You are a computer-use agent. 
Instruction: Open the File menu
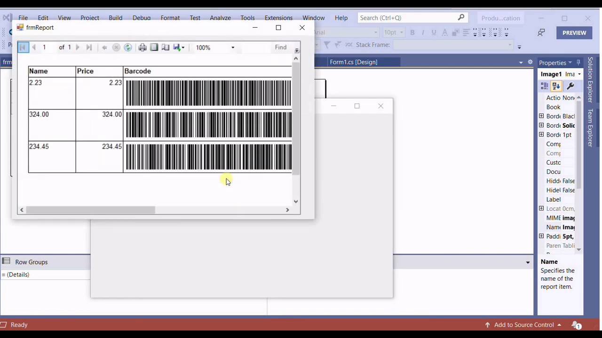click(x=23, y=18)
